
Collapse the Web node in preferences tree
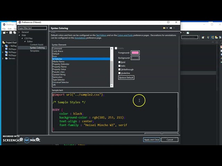pos(19,35)
